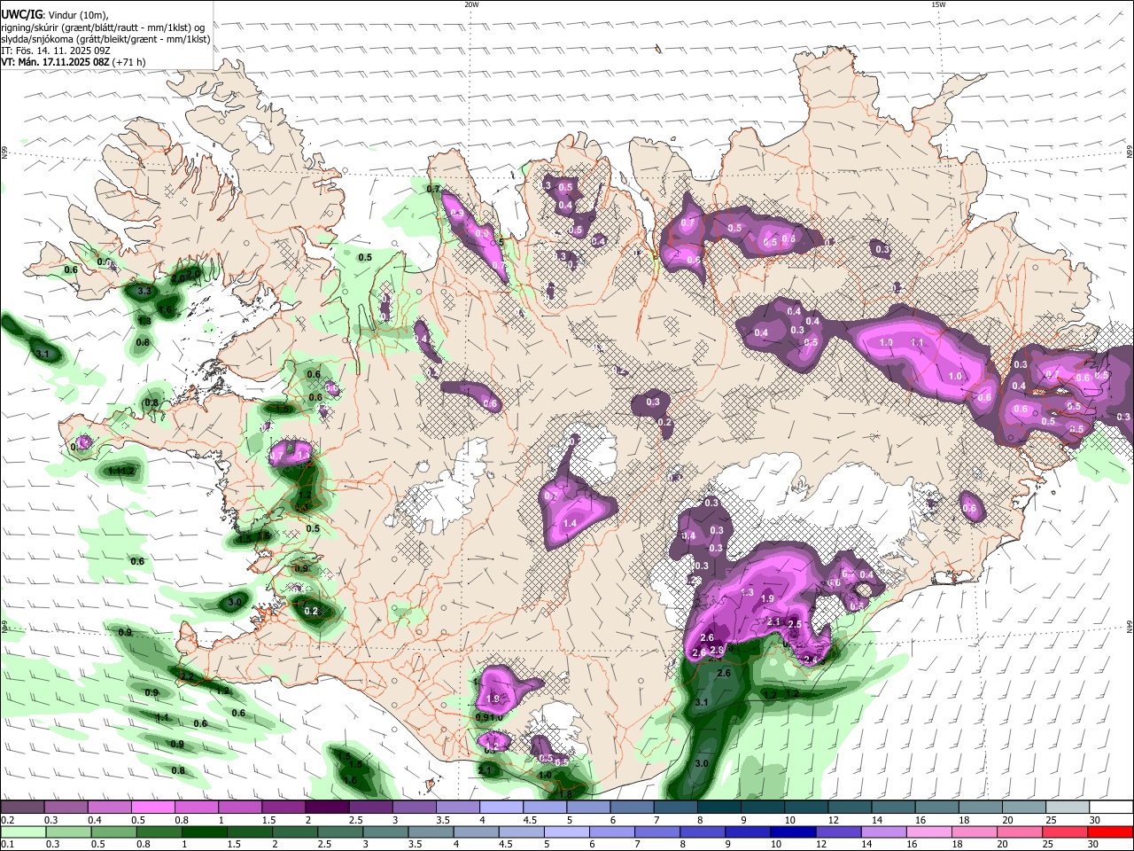Click the '2.5' snow value in the southeast
The height and width of the screenshot is (851, 1134).
(x=794, y=625)
